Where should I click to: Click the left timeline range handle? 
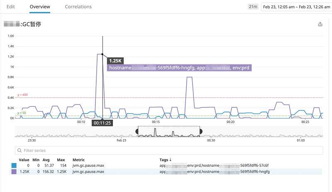click(138, 131)
